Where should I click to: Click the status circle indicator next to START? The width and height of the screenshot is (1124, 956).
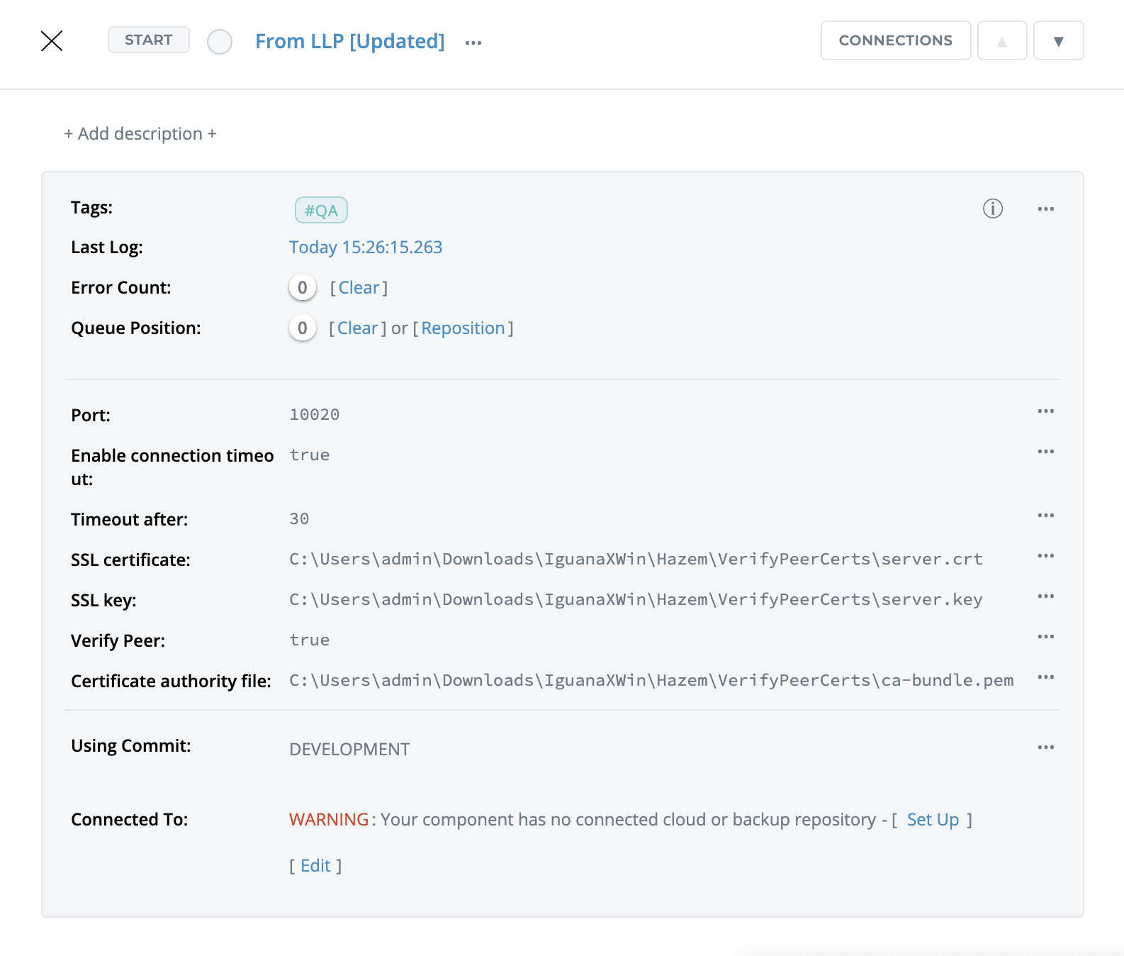tap(220, 42)
